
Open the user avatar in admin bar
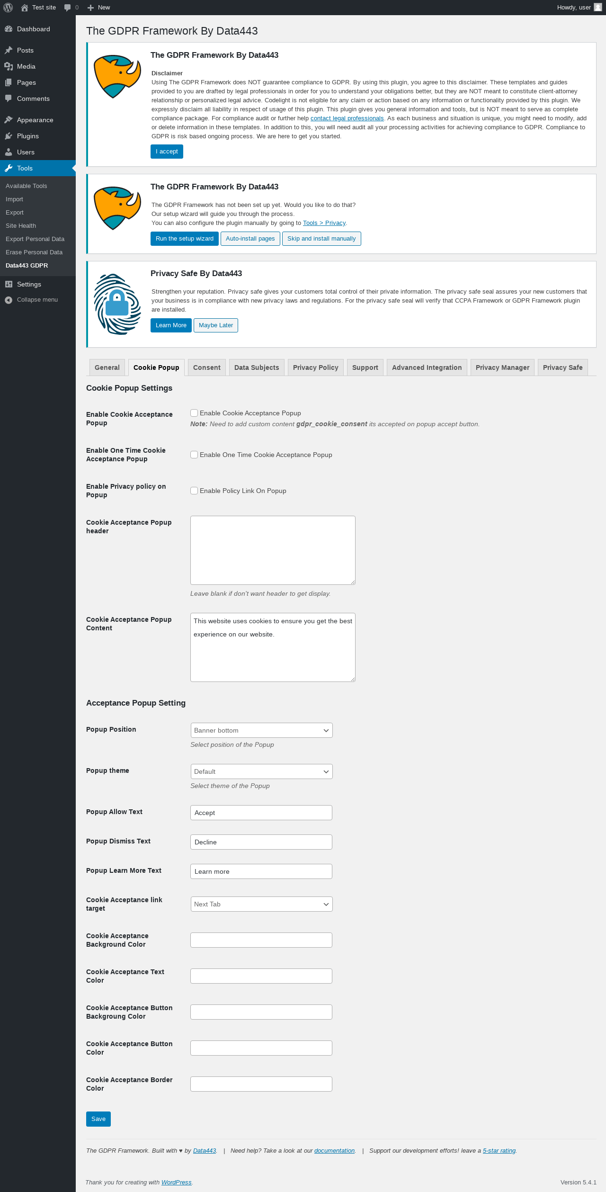598,7
